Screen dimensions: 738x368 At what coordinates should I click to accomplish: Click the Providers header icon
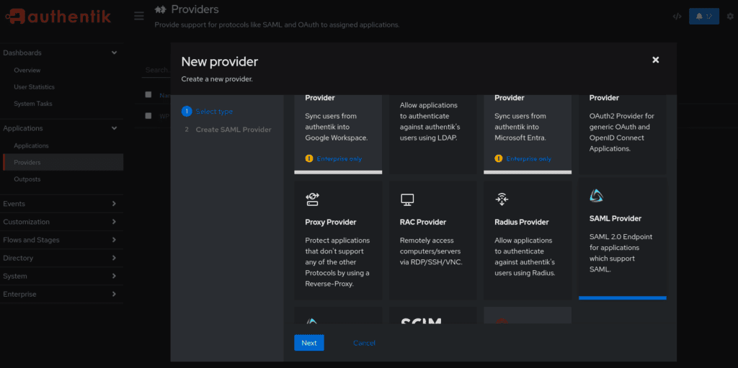(x=161, y=9)
